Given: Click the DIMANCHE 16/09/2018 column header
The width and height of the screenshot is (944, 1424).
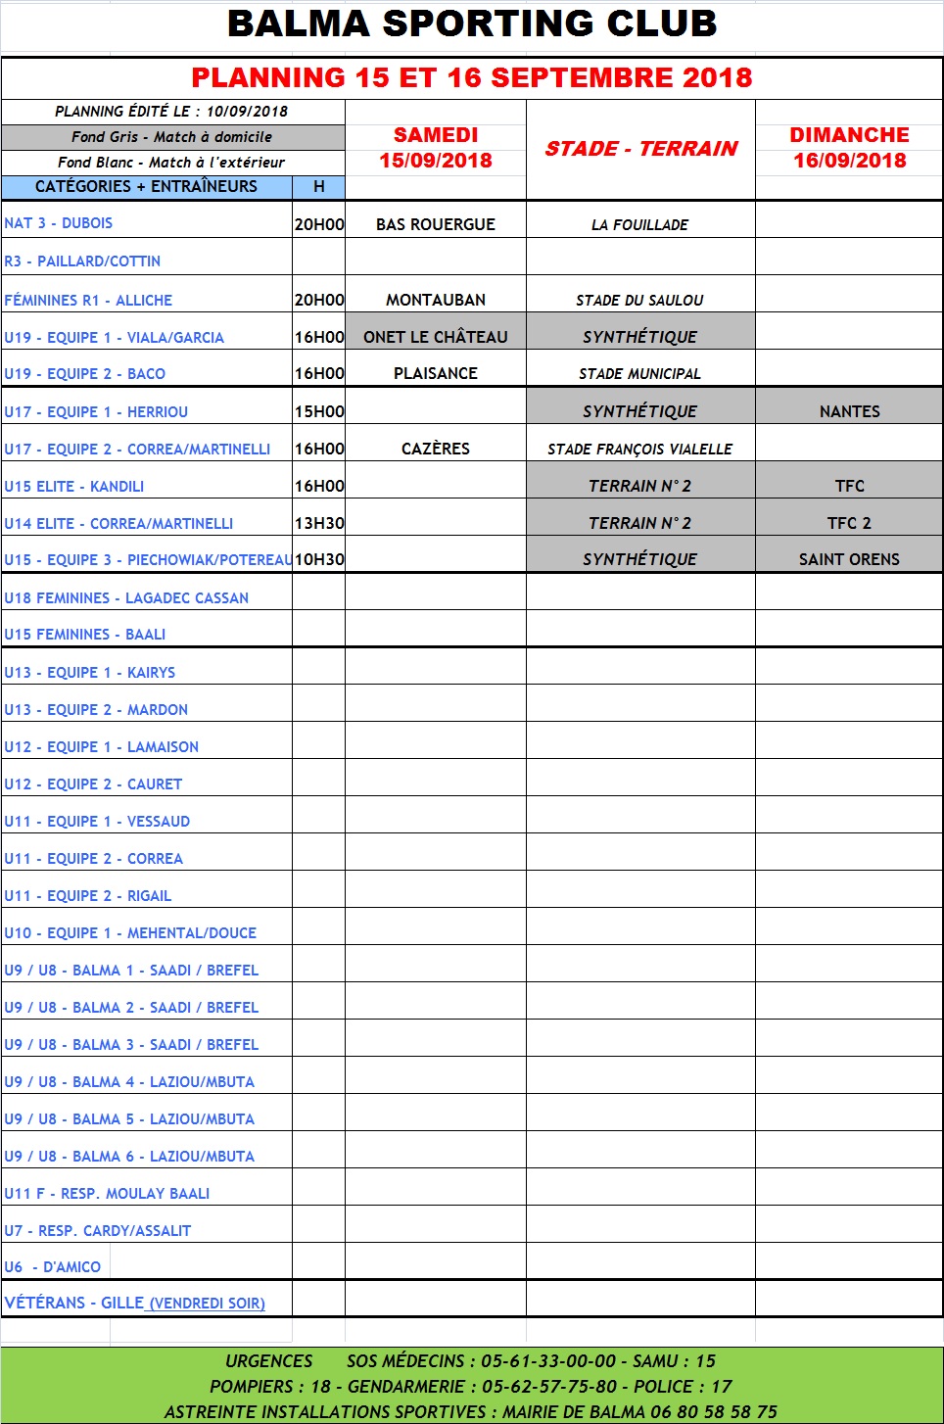Looking at the screenshot, I should click(849, 148).
